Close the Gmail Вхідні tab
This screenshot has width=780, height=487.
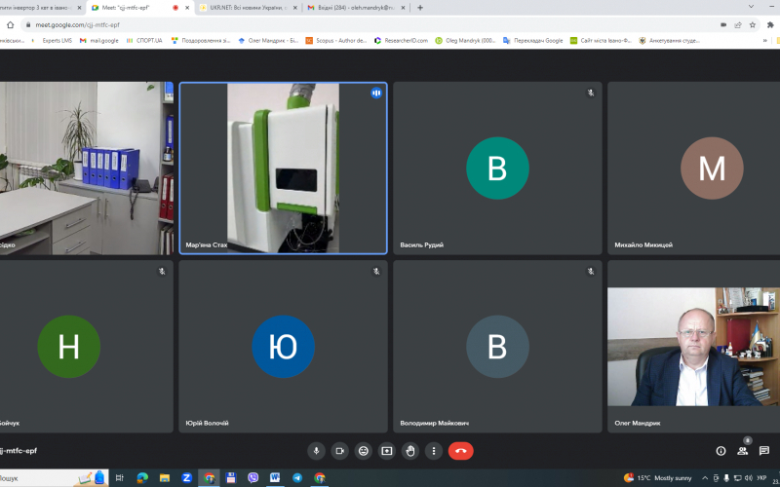tap(404, 8)
